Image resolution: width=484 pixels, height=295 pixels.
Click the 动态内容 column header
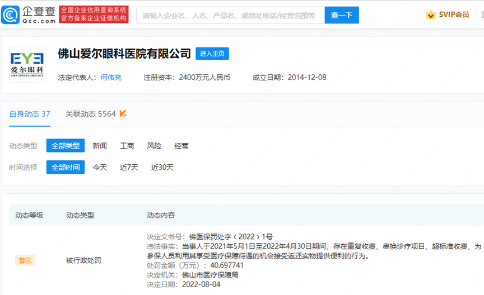(x=161, y=215)
